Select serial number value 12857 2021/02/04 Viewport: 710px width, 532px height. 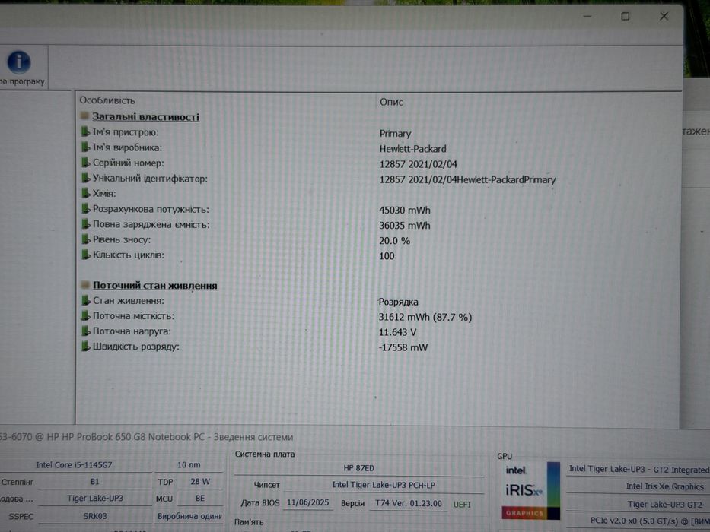tap(418, 164)
